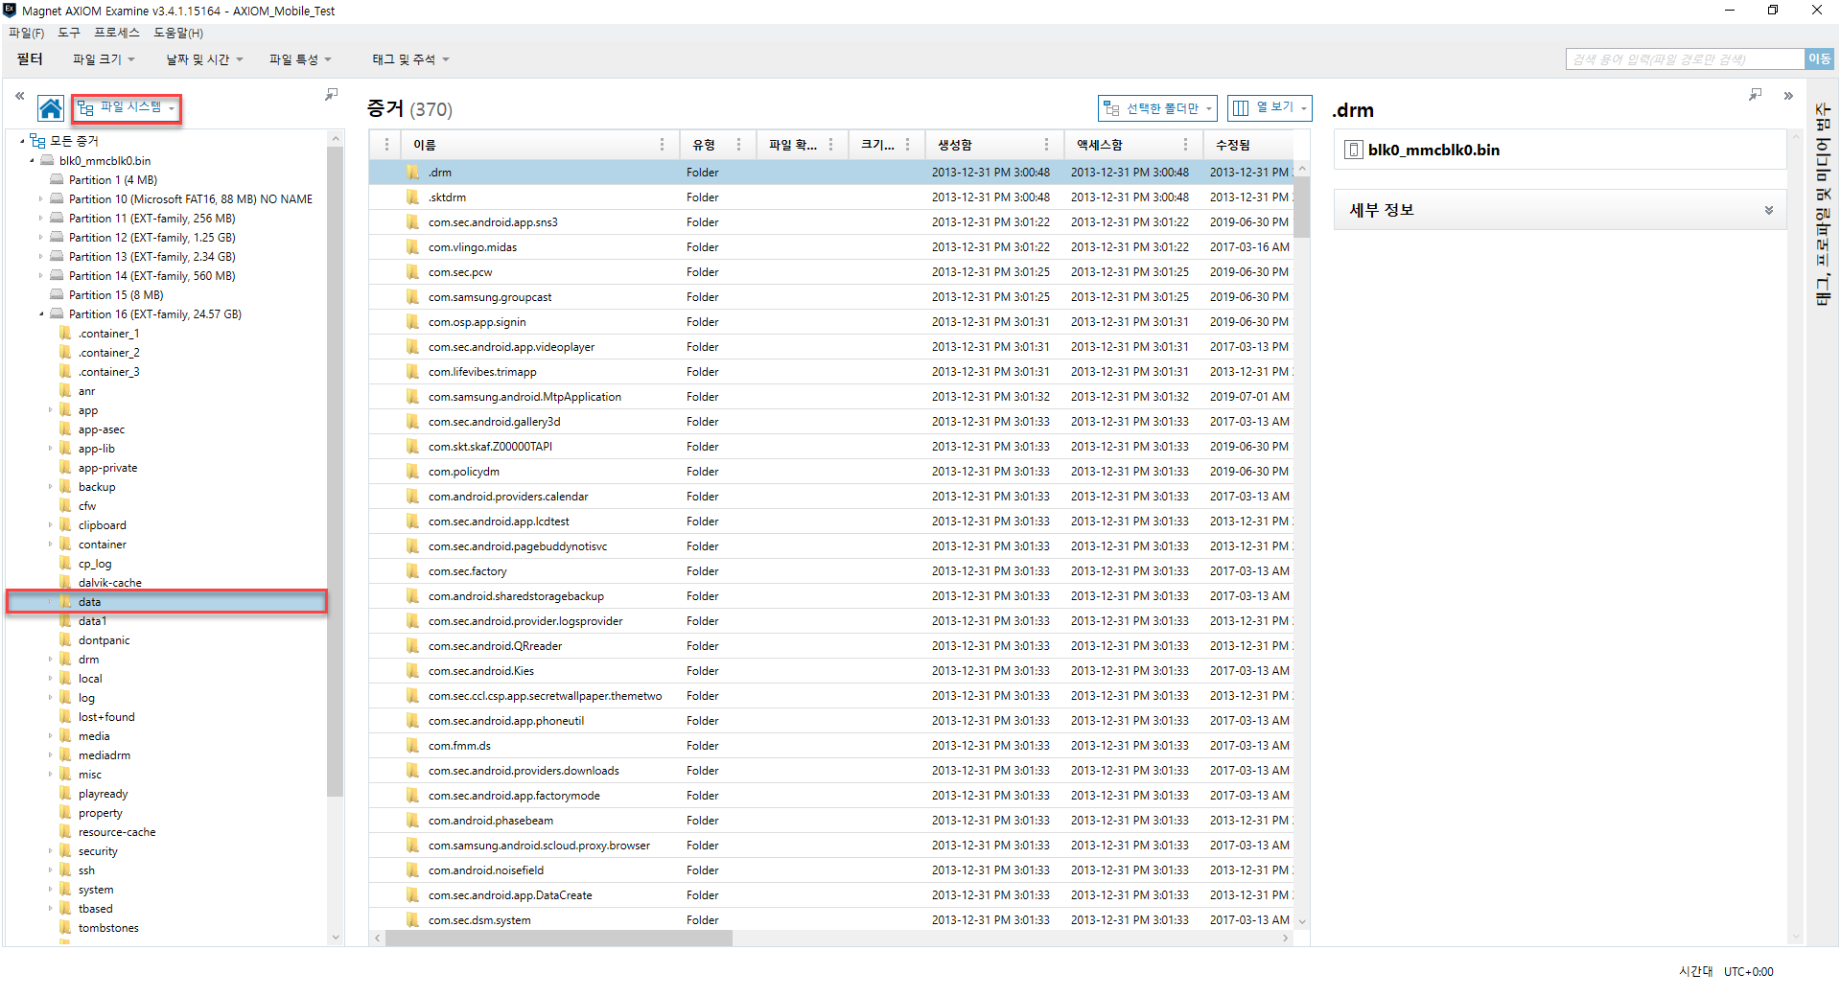Viewport: 1841px width, 997px height.
Task: Click the AXIOM Examine title bar icon
Action: 10,11
